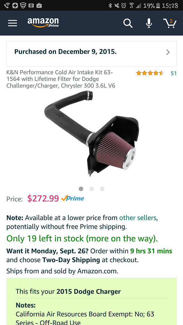Select the first image carousel dot
The image size is (183, 325).
coord(81,189)
